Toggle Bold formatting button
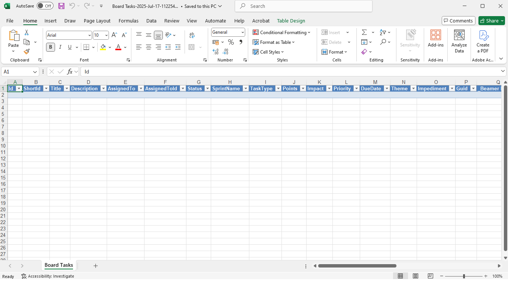 (x=51, y=47)
